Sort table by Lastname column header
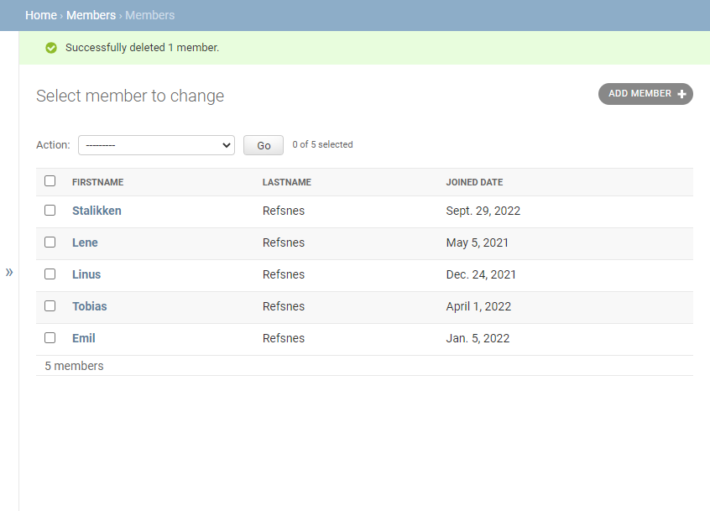710x511 pixels. click(286, 182)
